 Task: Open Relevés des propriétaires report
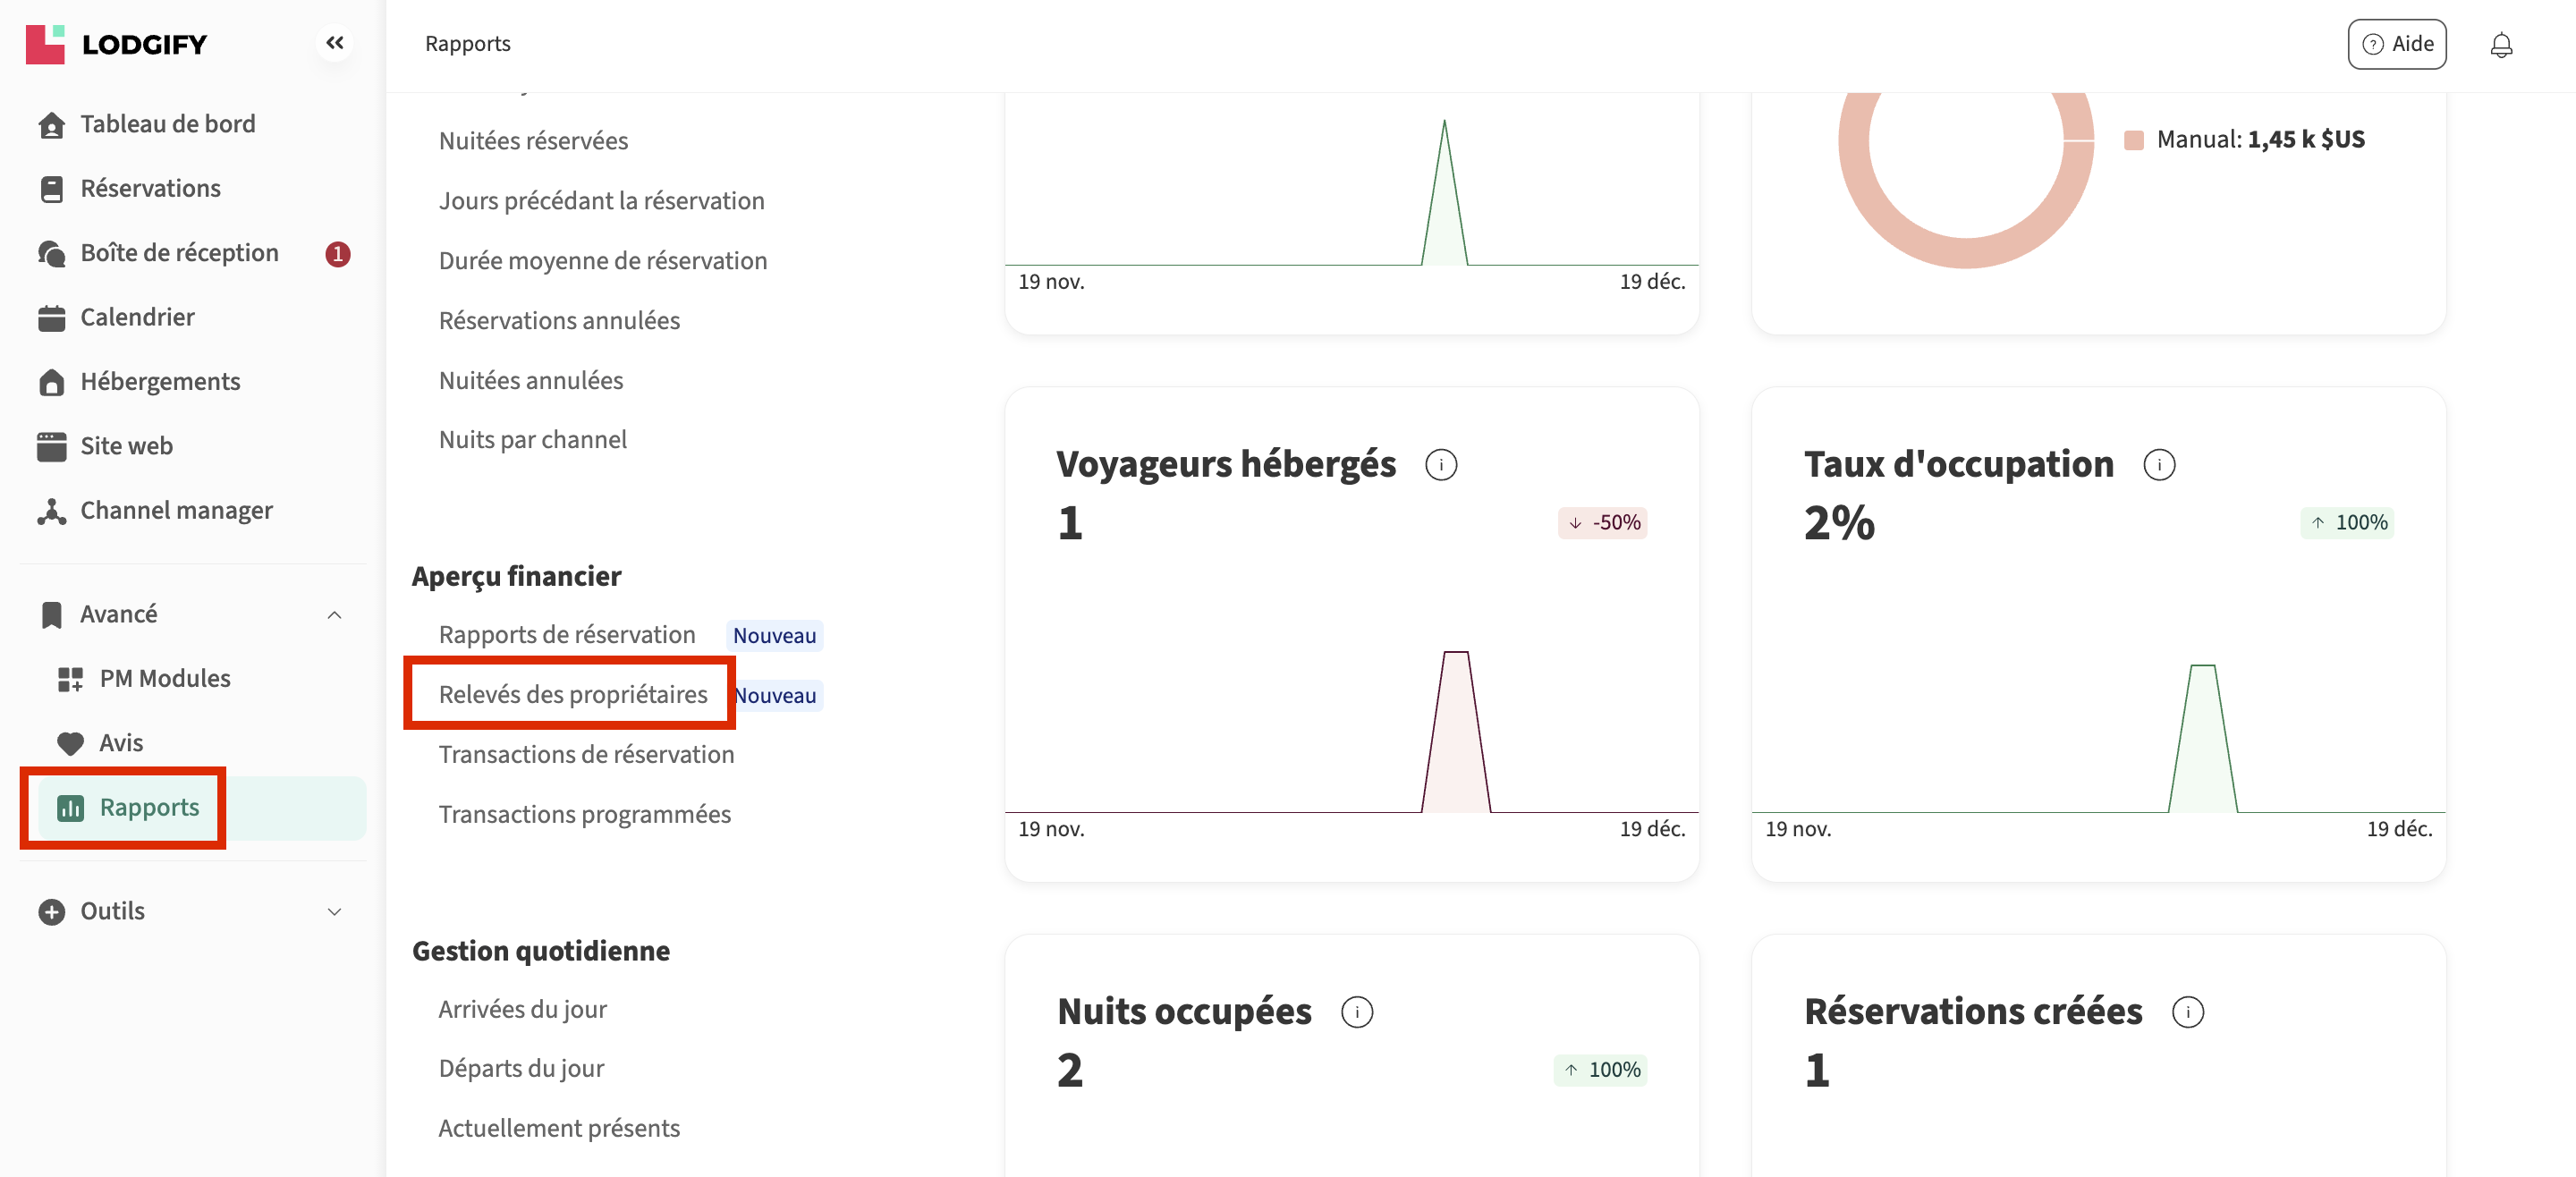click(572, 694)
